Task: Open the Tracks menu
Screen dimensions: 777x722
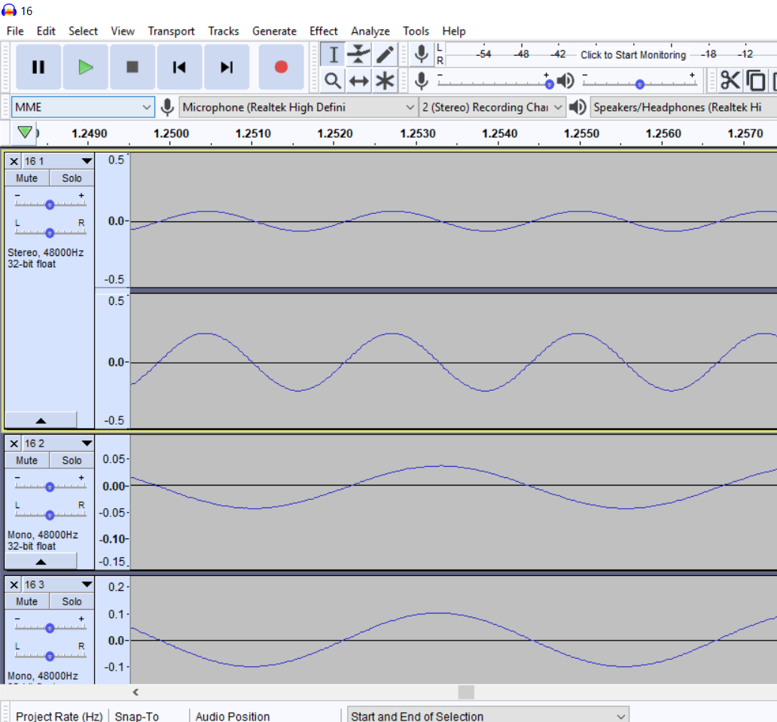Action: pyautogui.click(x=224, y=31)
